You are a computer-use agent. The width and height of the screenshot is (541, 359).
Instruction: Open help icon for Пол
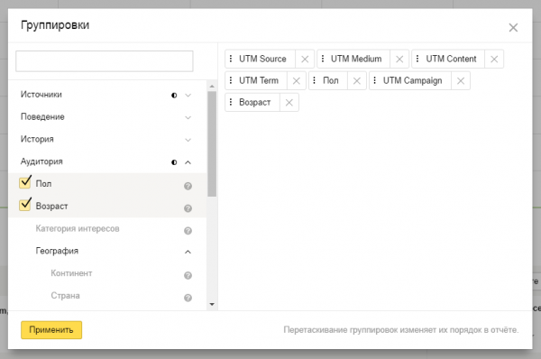pos(188,186)
